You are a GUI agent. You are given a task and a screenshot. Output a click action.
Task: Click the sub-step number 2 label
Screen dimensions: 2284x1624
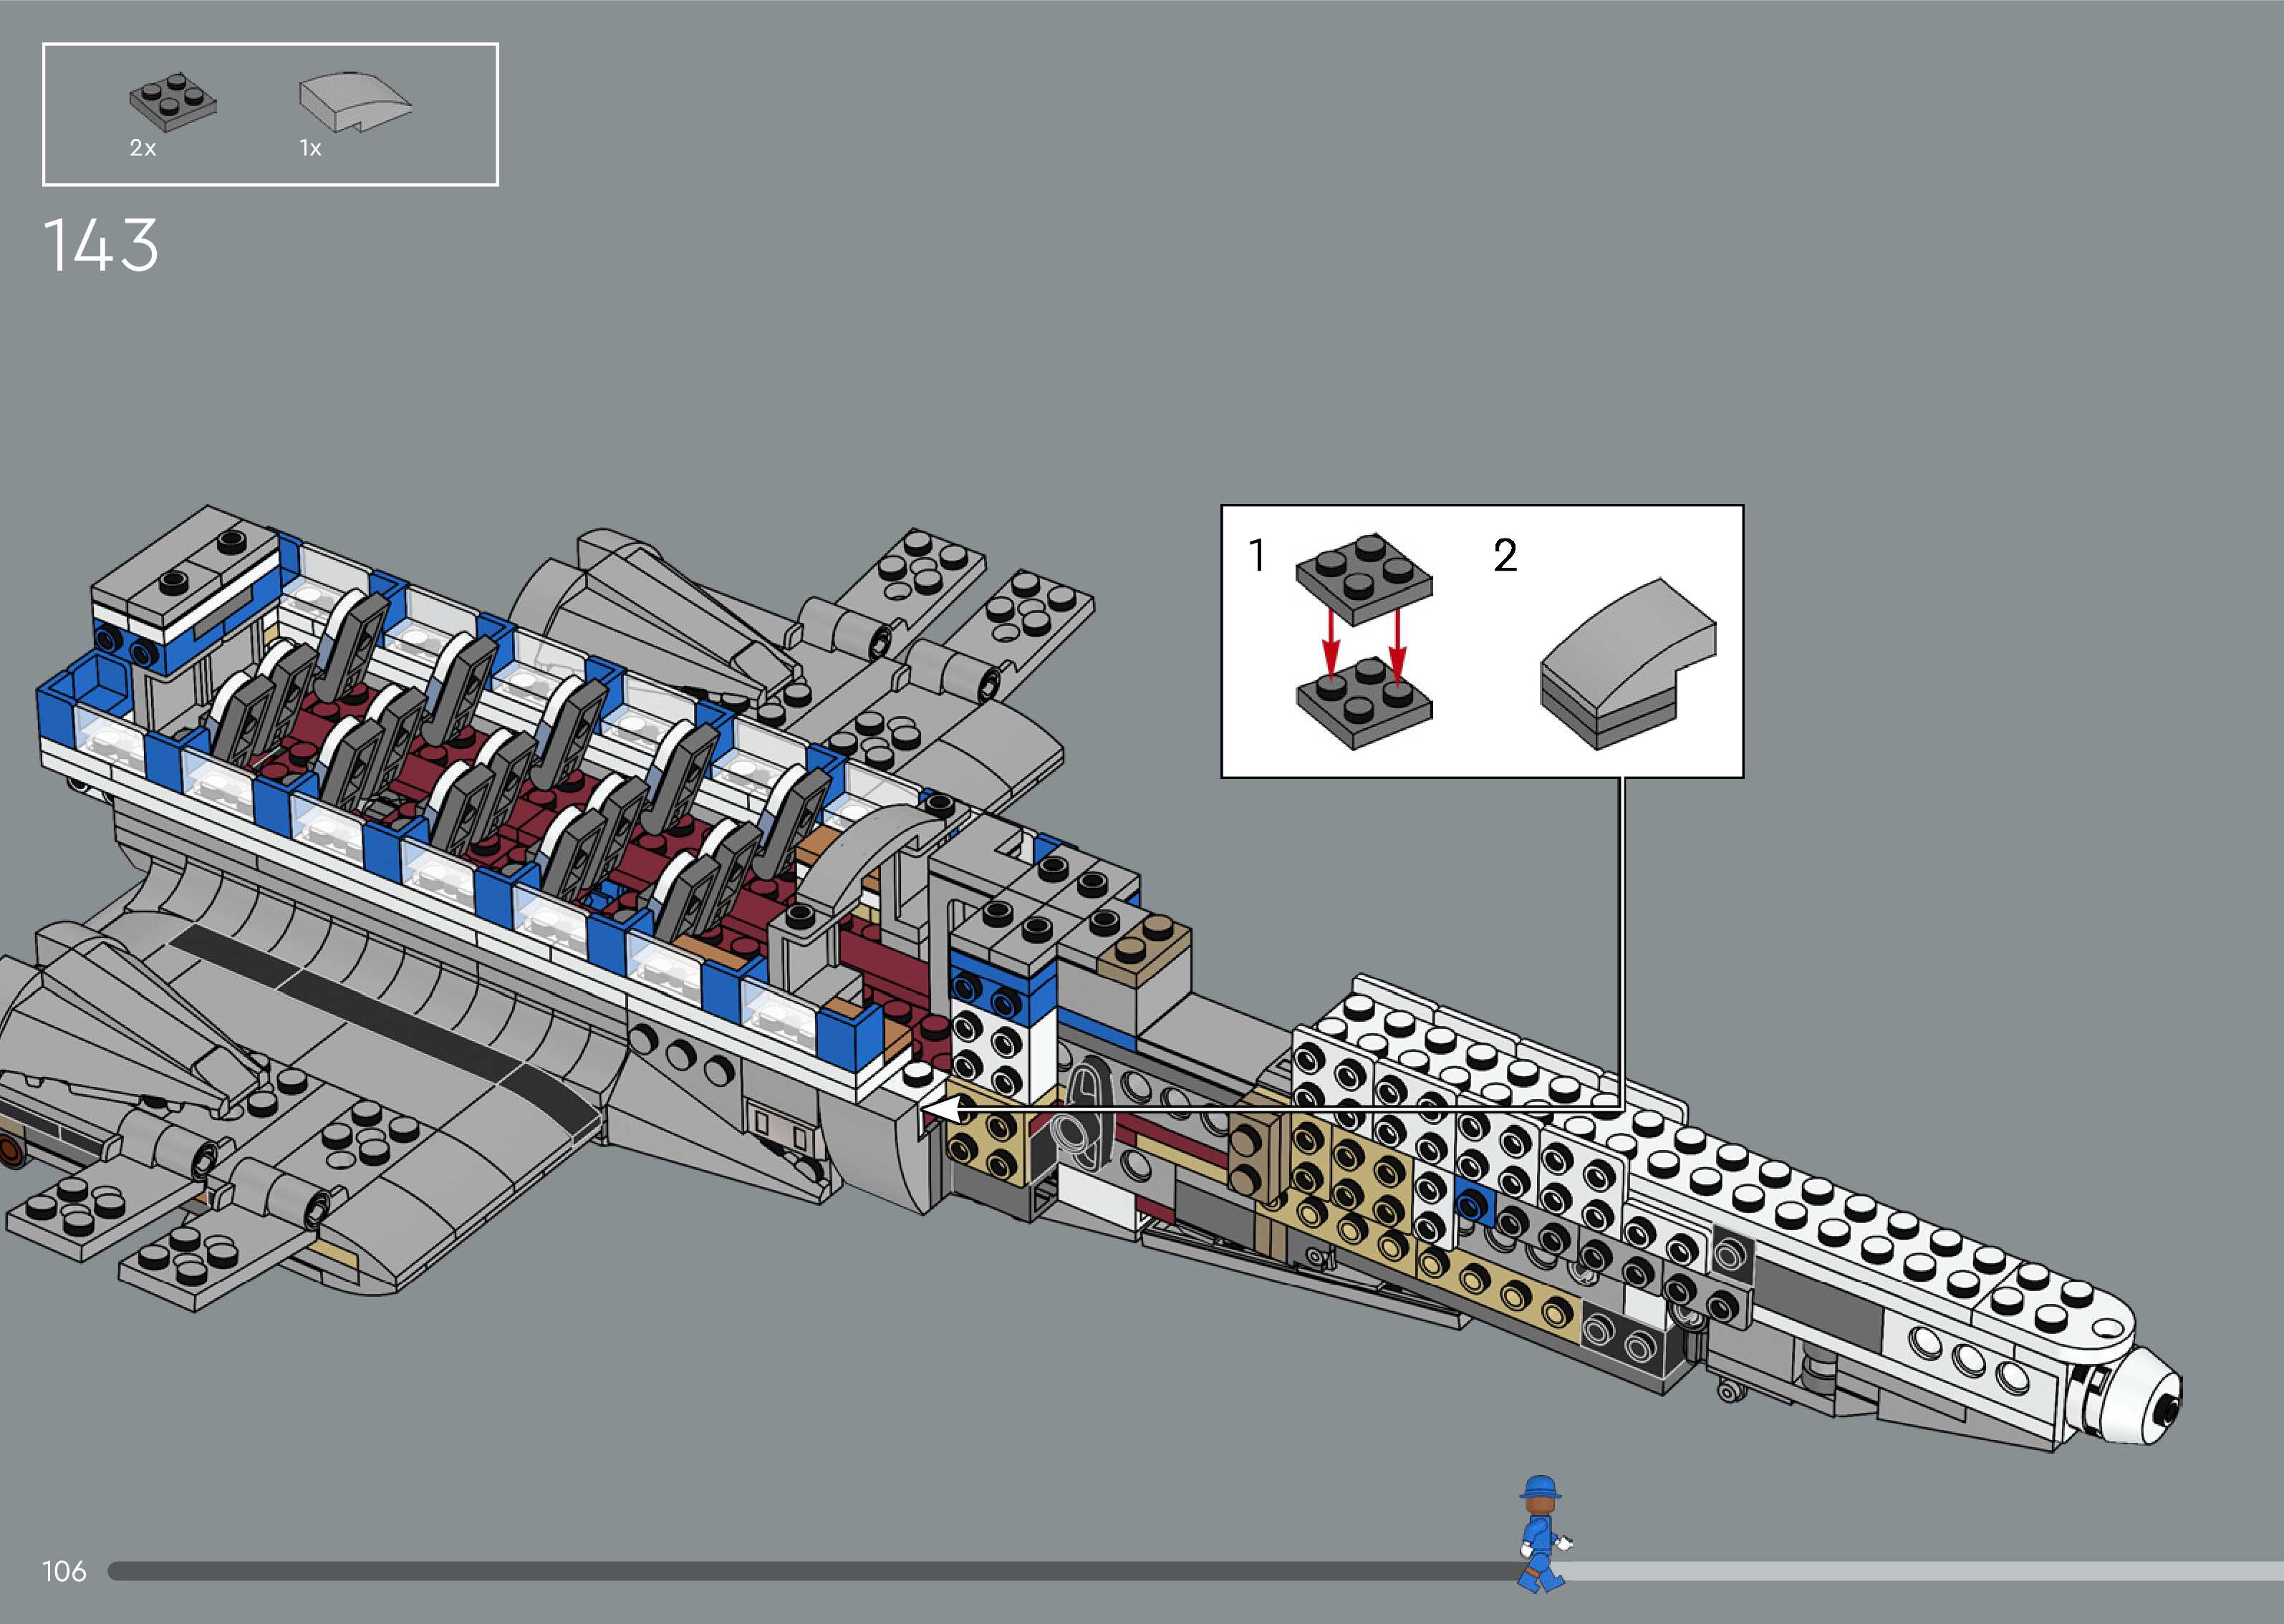[1504, 556]
